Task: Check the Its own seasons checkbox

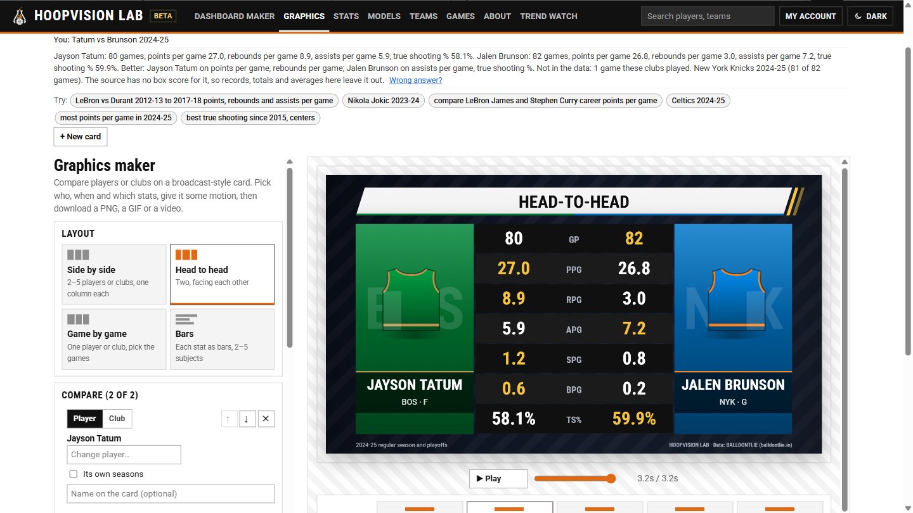Action: pyautogui.click(x=73, y=474)
